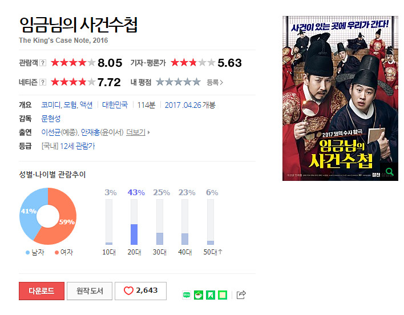Rate five stars under 내 평점
Screen dimensions: 404x315
(x=197, y=82)
